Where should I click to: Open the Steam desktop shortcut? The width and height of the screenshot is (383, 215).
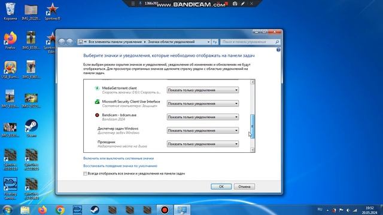coord(31,128)
